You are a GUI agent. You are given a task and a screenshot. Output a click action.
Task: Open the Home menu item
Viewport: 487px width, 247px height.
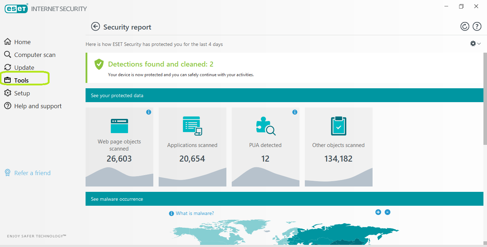[22, 42]
